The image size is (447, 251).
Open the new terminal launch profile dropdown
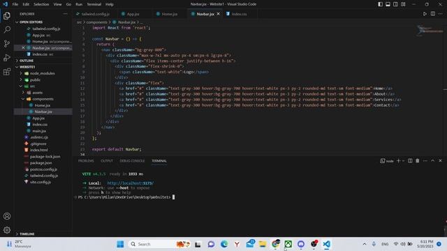(403, 161)
